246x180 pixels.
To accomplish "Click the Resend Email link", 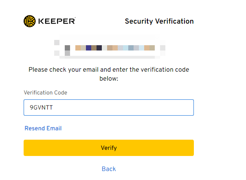I will 43,128.
